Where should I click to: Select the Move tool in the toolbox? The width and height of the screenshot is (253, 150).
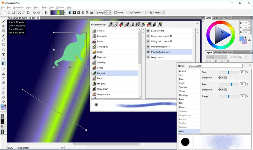tap(3, 26)
